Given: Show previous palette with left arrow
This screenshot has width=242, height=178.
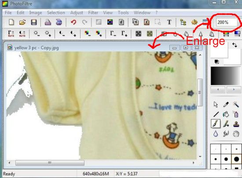Looking at the screenshot, I should 218,90.
